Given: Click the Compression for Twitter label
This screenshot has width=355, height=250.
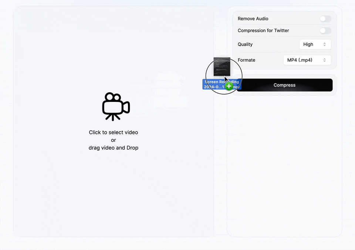Looking at the screenshot, I should coord(263,31).
